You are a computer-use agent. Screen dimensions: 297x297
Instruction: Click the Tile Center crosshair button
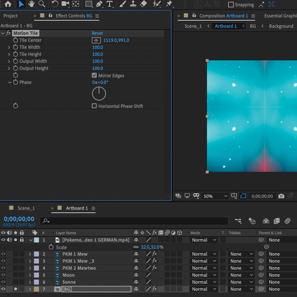tap(96, 40)
